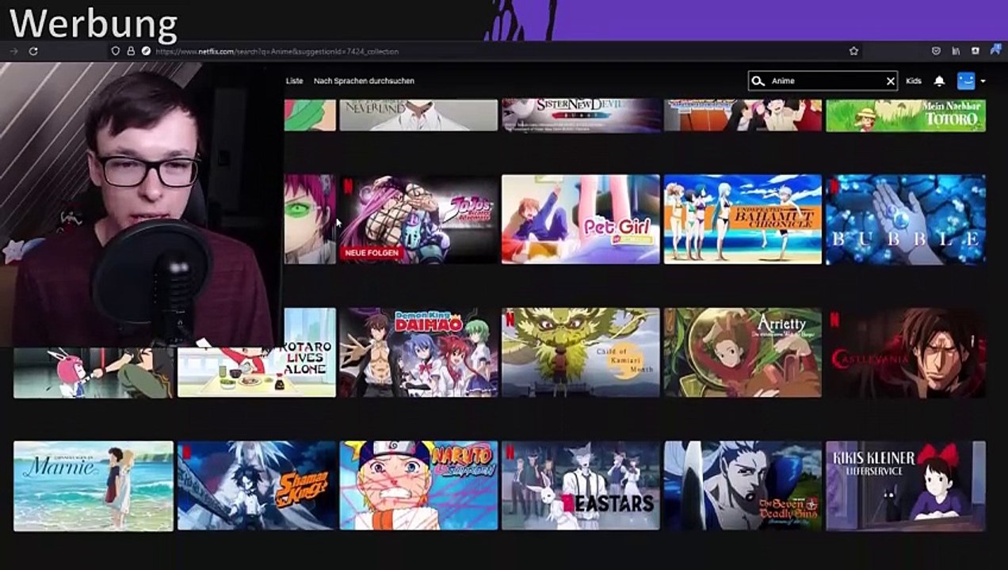1008x570 pixels.
Task: Open Child of Kamiari Month thumbnail
Action: pos(580,352)
